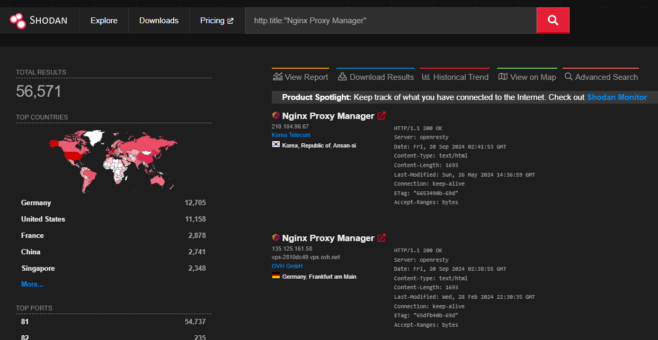
Task: Click the View on Map icon
Action: (503, 77)
